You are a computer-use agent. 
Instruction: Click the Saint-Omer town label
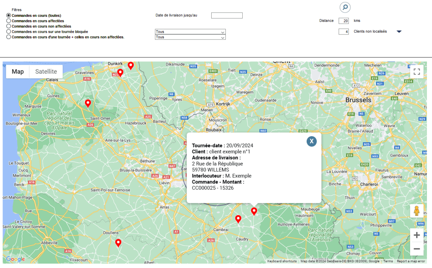coord(100,118)
